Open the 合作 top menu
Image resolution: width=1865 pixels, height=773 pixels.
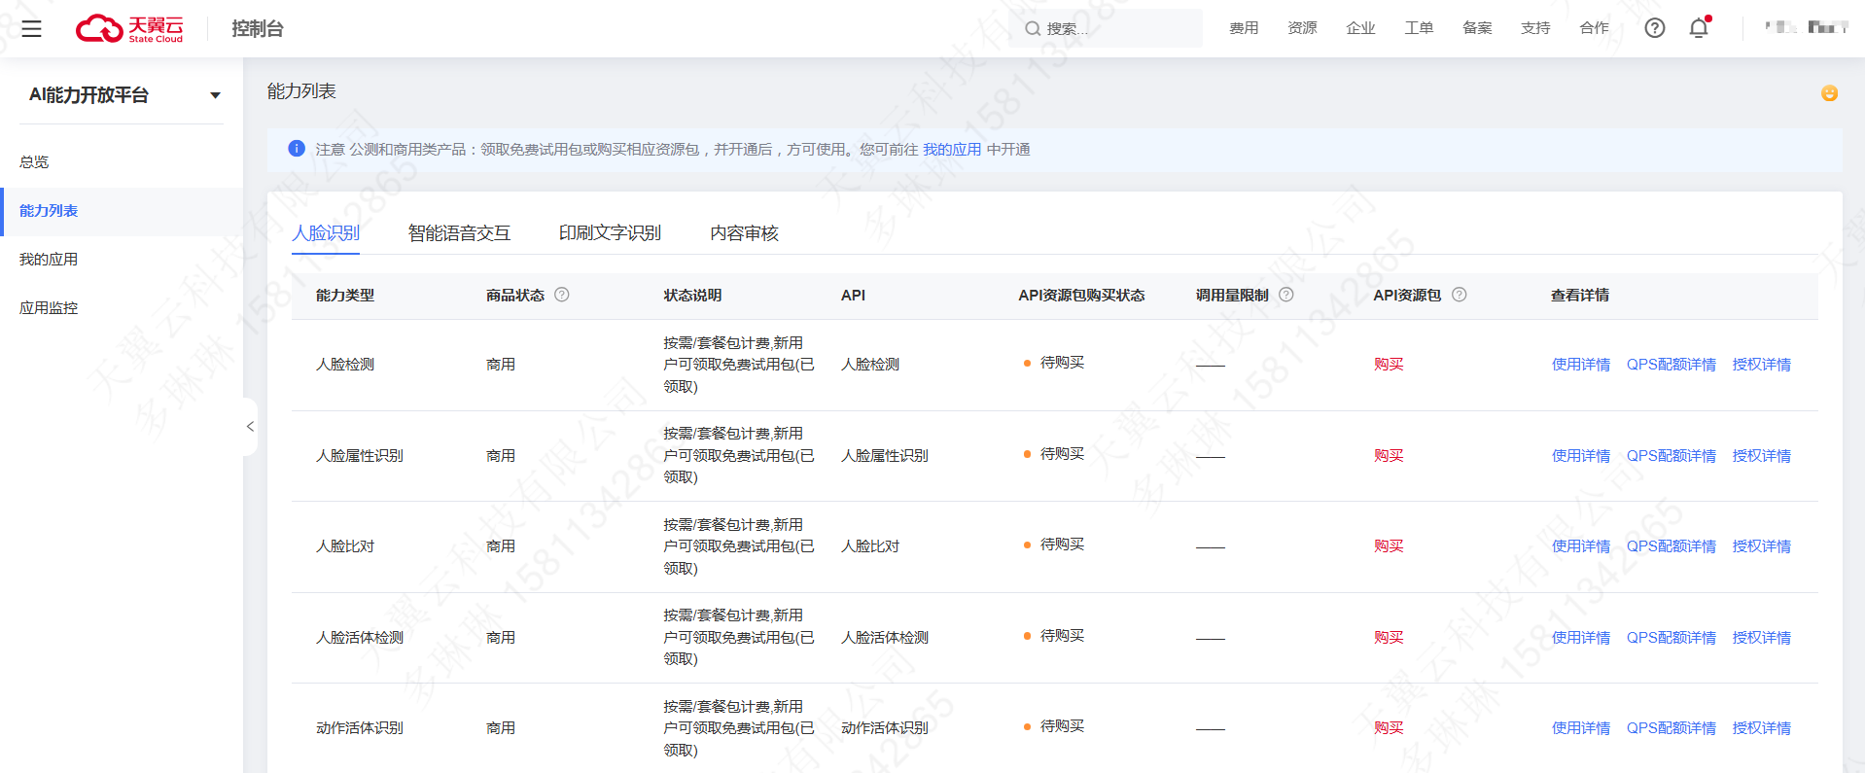tap(1594, 28)
